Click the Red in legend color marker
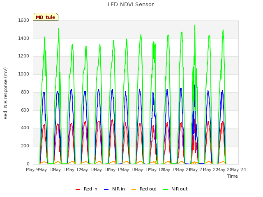 (78, 190)
